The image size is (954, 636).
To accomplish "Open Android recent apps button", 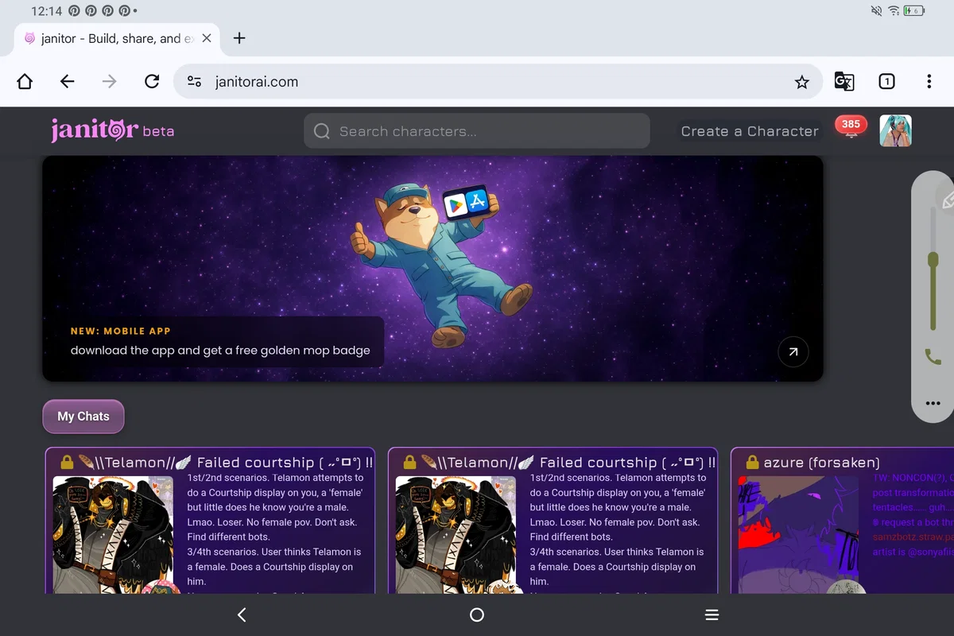I will [712, 615].
